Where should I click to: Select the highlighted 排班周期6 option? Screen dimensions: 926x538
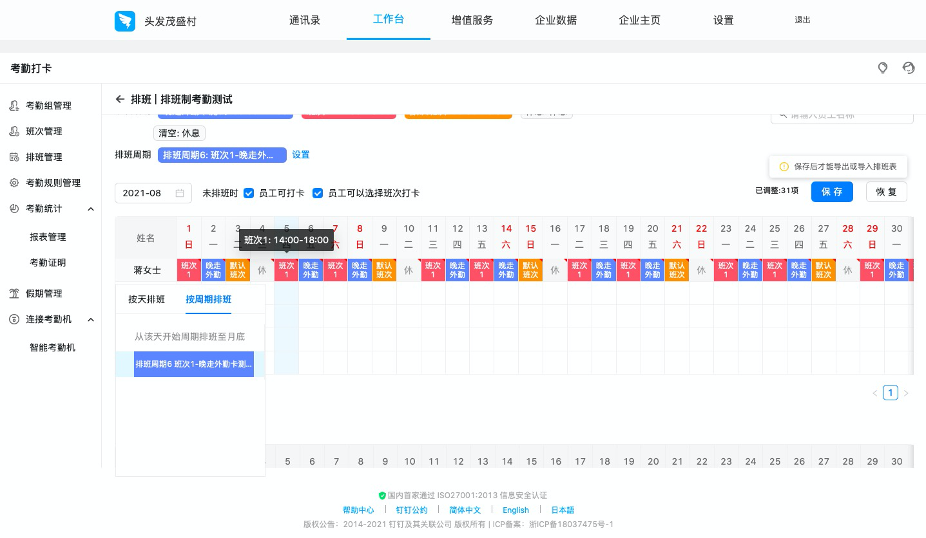pos(193,364)
